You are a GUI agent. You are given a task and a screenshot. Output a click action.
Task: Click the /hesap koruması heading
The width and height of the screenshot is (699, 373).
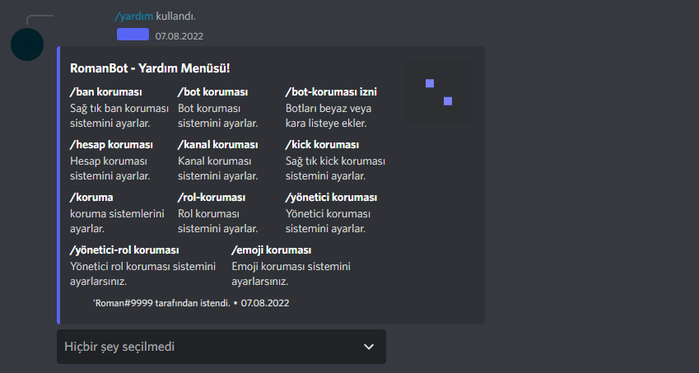pos(111,145)
